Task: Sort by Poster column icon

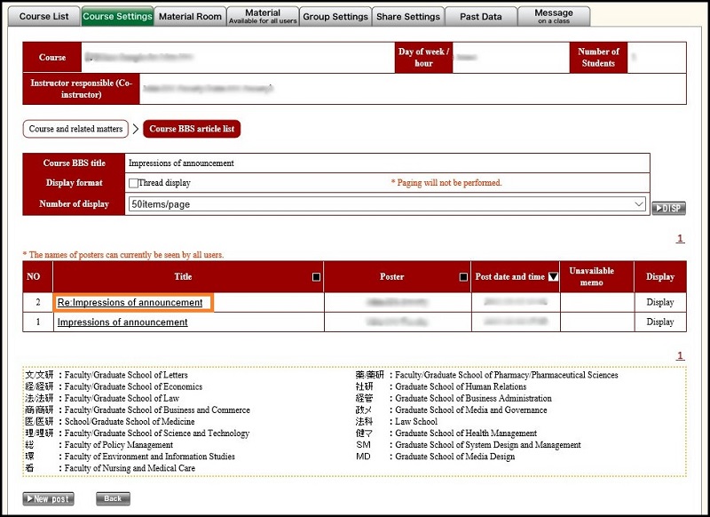Action: point(463,277)
